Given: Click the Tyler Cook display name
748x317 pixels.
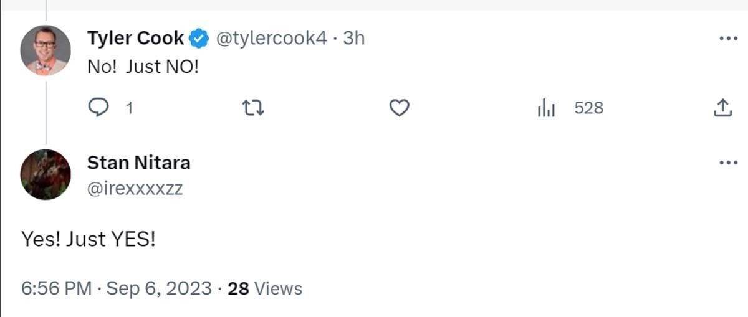Looking at the screenshot, I should [x=135, y=39].
